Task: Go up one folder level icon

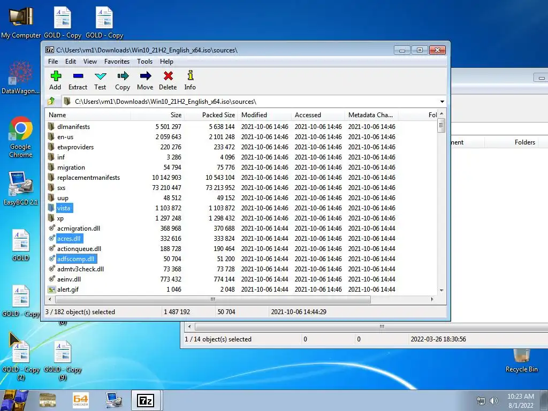Action: [51, 101]
